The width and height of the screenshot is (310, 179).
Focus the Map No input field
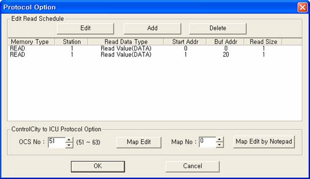pos(207,142)
